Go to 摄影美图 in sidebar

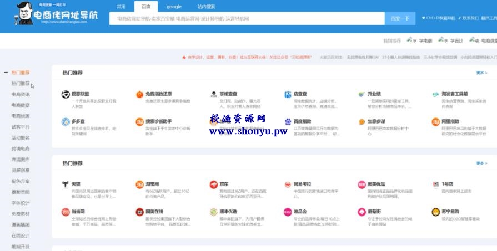tap(21, 192)
